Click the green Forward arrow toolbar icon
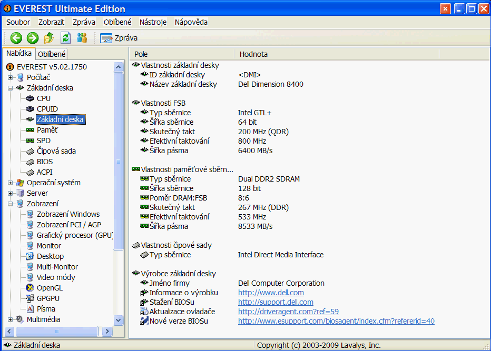The width and height of the screenshot is (491, 351). 33,38
